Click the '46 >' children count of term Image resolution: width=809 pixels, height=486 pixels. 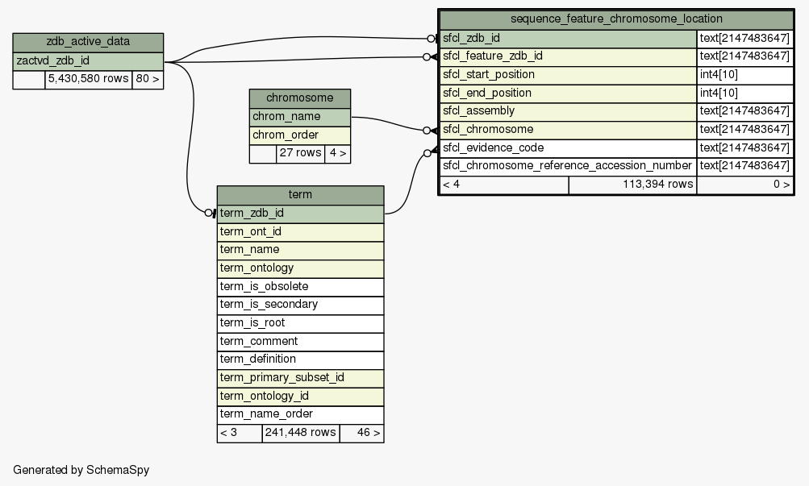[361, 433]
